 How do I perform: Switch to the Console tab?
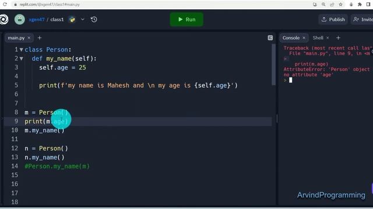[291, 38]
